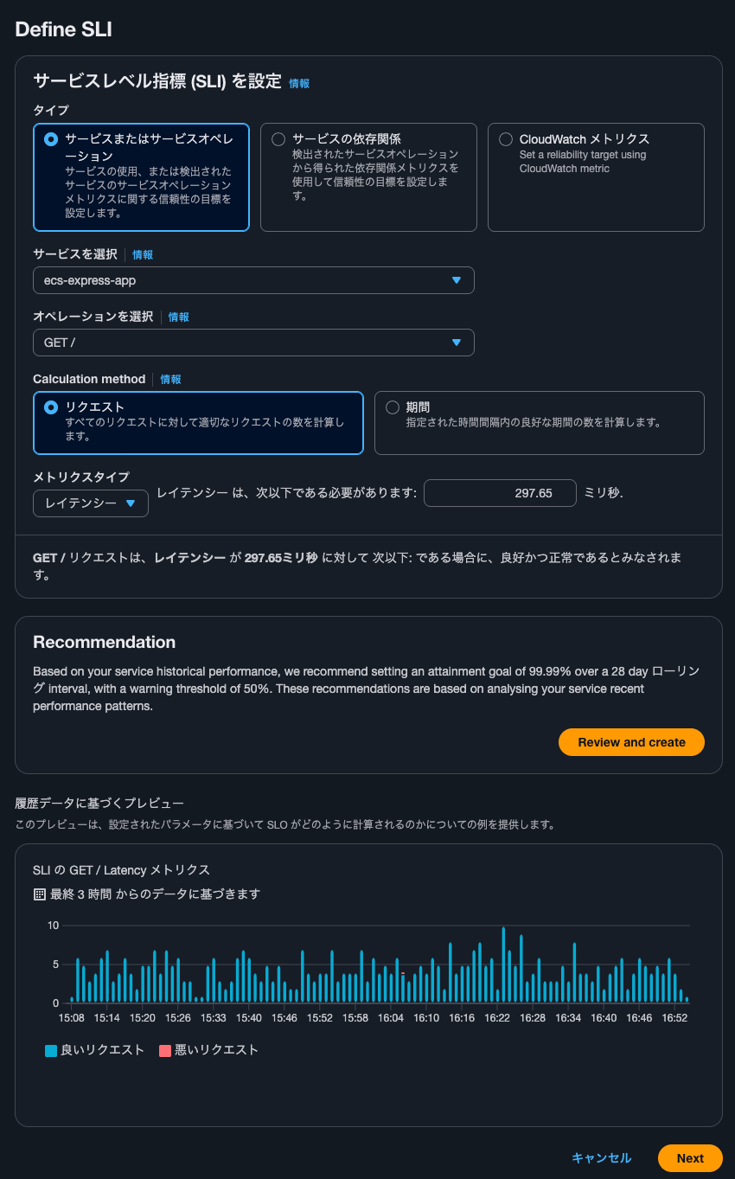Open the ecs-express-app dropdown arrow

coord(457,279)
